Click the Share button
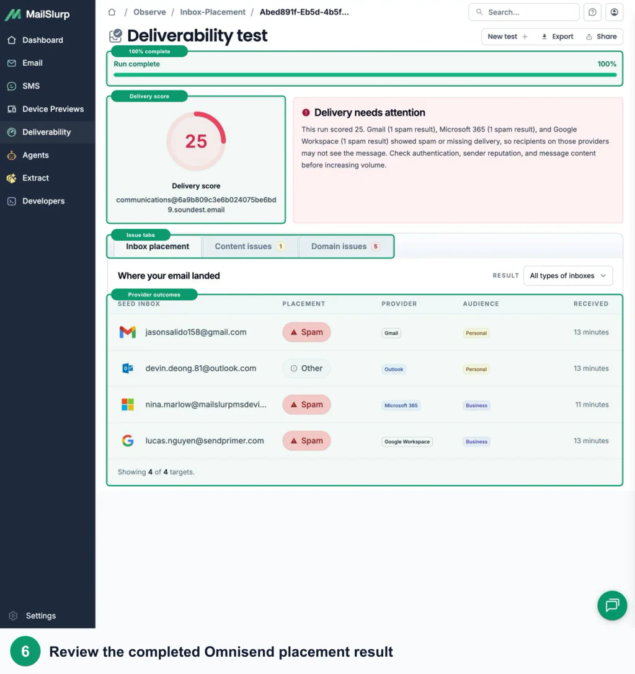 pyautogui.click(x=601, y=37)
